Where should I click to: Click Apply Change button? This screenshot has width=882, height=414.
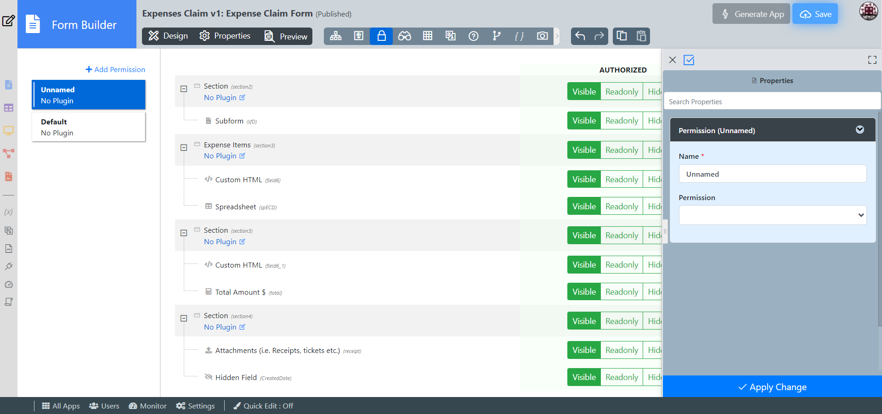pos(772,387)
